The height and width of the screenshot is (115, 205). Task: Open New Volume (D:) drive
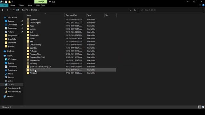click(14, 88)
